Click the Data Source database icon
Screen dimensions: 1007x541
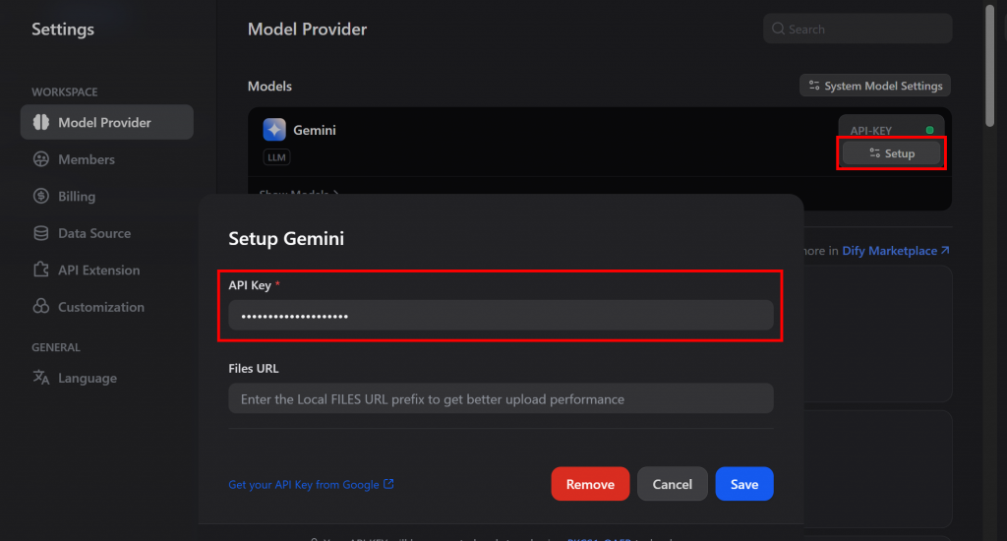click(x=41, y=233)
